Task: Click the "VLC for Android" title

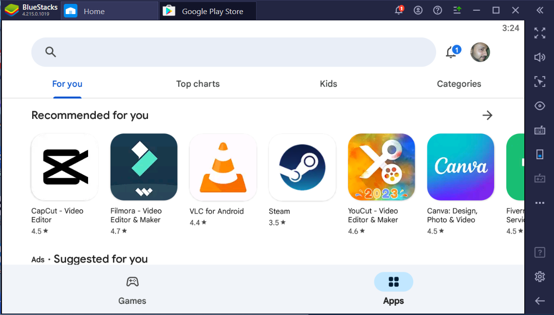Action: (217, 211)
